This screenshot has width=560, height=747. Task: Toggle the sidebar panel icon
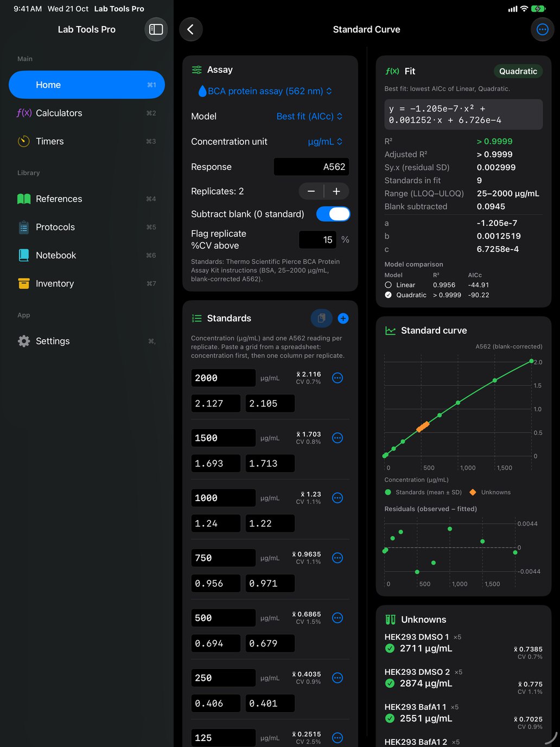coord(156,29)
